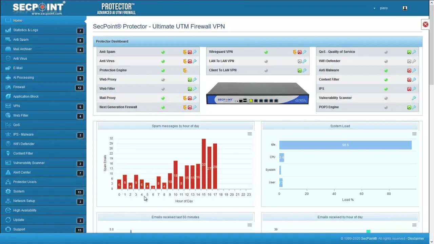Open Web Proxy wrench settings
Viewport: 434px width, 244px height.
pos(195,79)
